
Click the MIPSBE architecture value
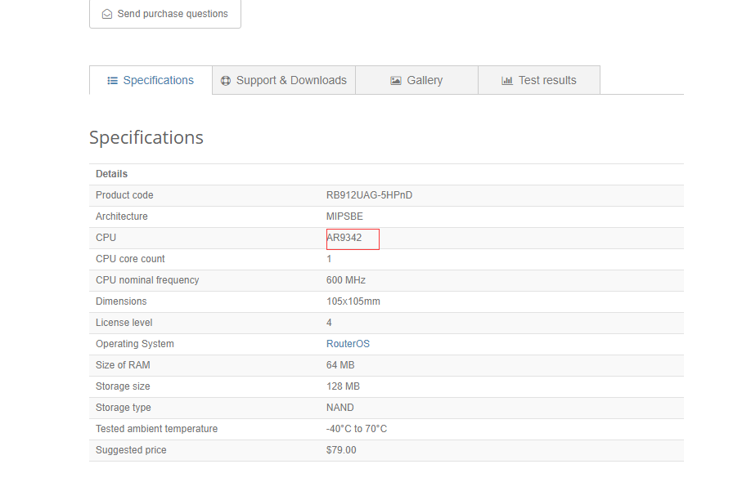coord(344,216)
